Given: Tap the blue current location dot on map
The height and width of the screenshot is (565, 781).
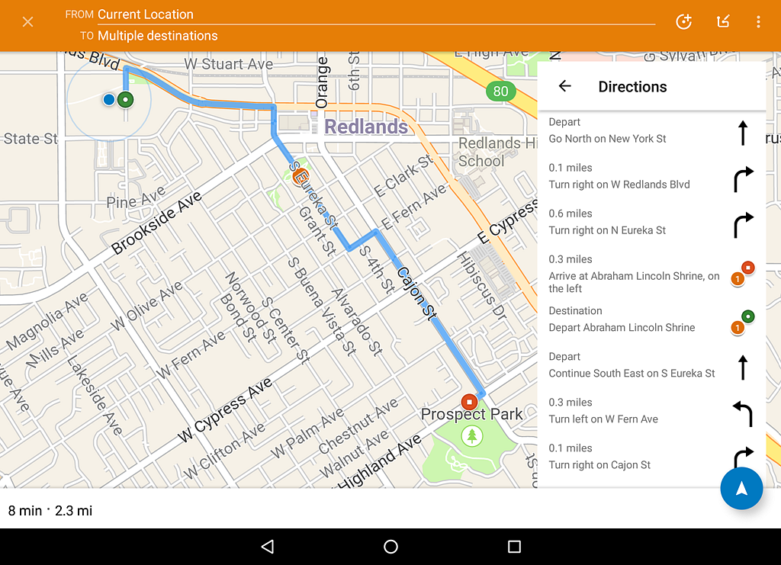Looking at the screenshot, I should (x=109, y=100).
